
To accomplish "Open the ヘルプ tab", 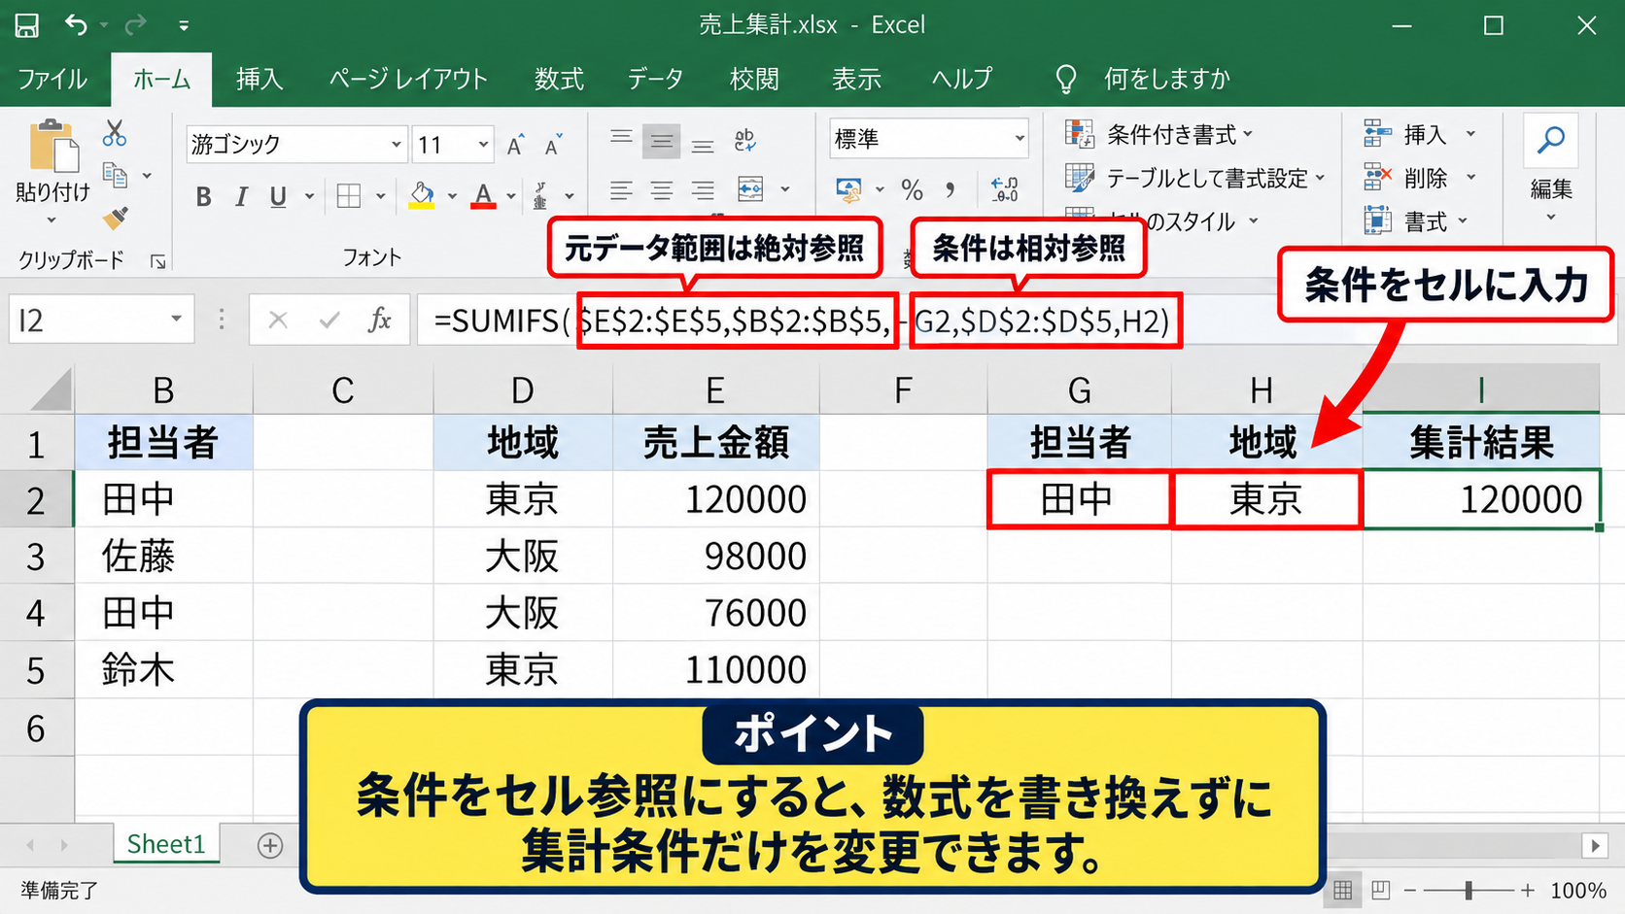I will (x=962, y=79).
